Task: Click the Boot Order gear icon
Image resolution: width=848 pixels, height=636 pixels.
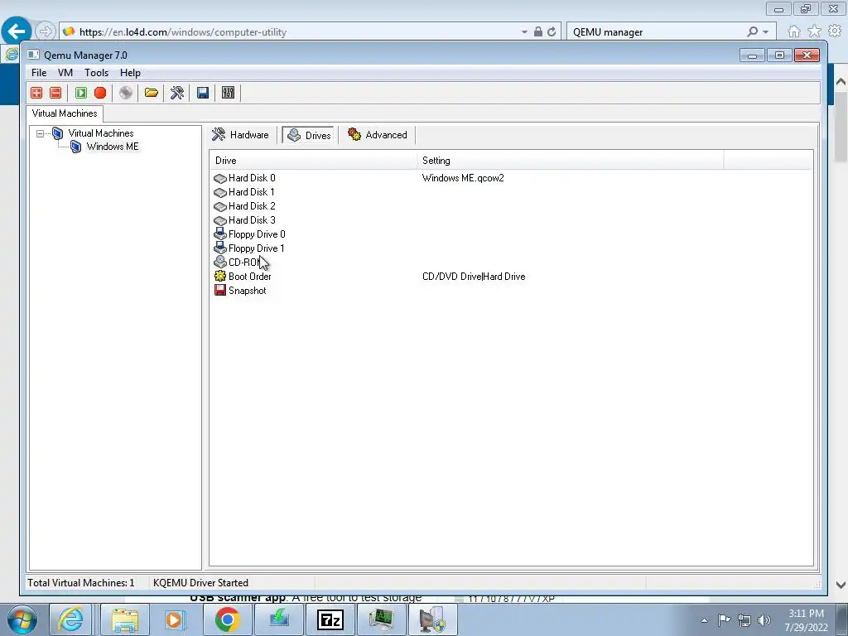Action: click(220, 277)
